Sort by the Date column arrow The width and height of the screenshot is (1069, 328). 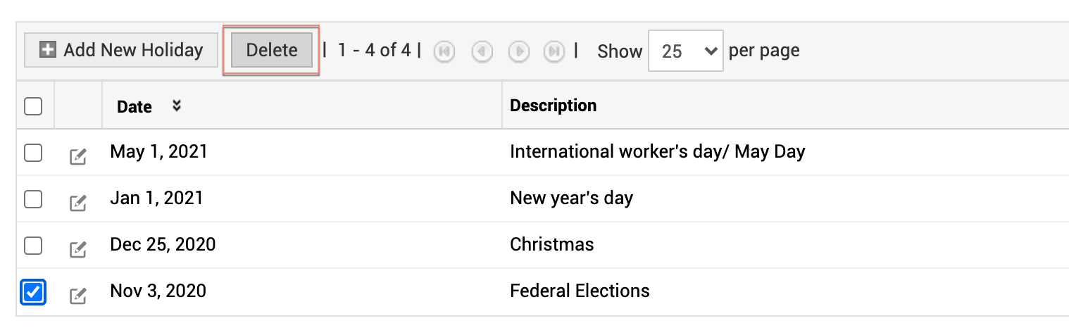point(177,106)
